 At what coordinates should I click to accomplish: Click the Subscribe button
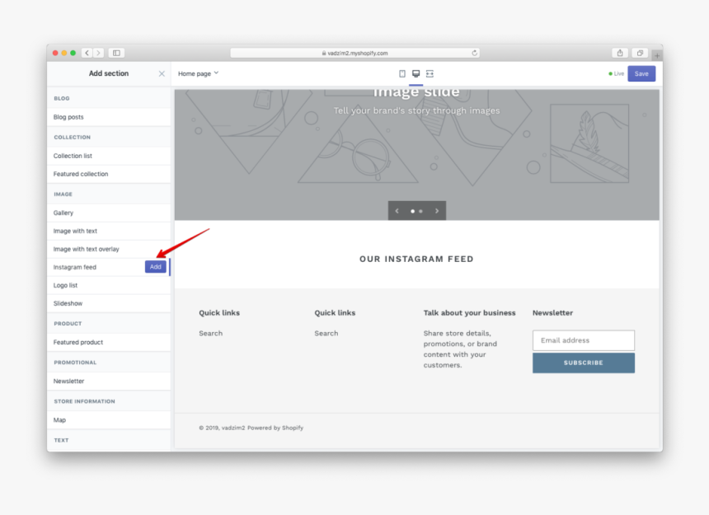pos(584,363)
